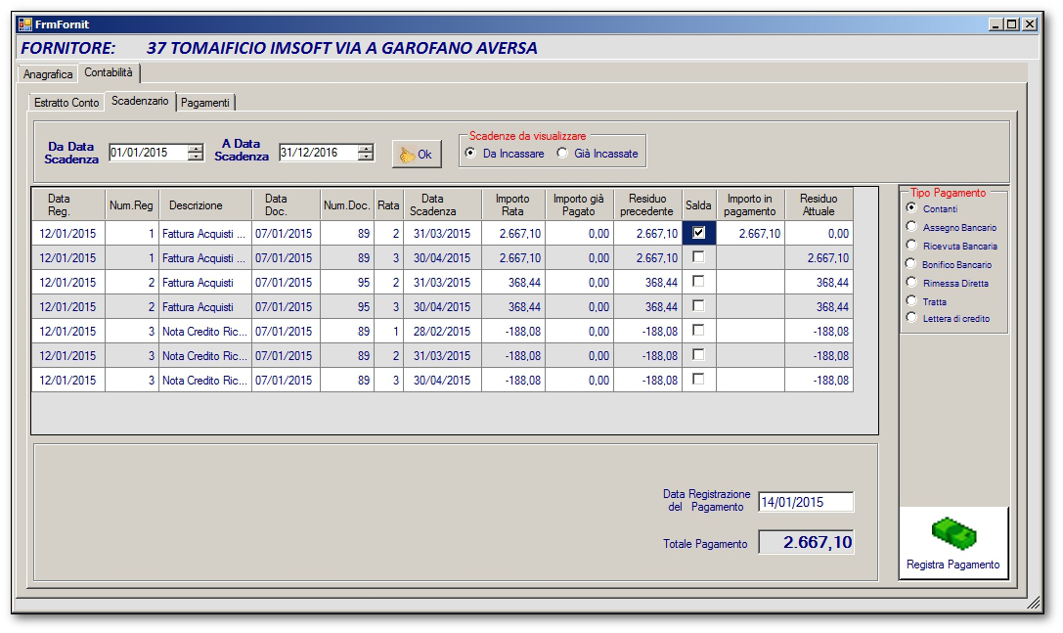This screenshot has width=1063, height=633.
Task: Click the Totale Pagamento value box
Action: (806, 542)
